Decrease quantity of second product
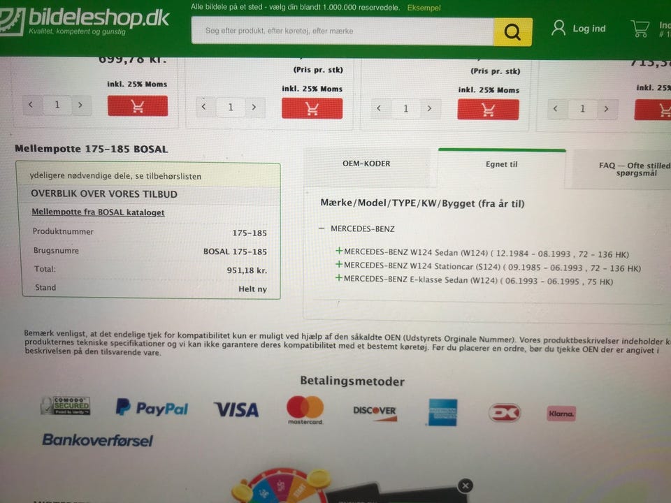This screenshot has width=671, height=503. pos(203,107)
